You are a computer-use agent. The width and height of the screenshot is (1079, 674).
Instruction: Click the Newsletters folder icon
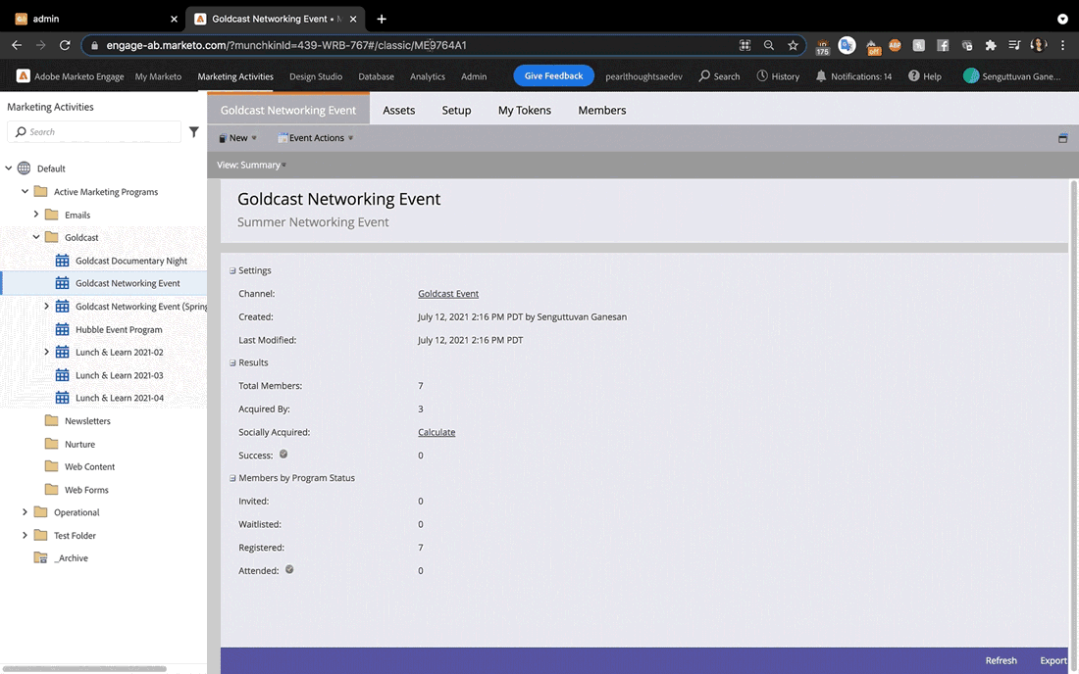tap(52, 420)
